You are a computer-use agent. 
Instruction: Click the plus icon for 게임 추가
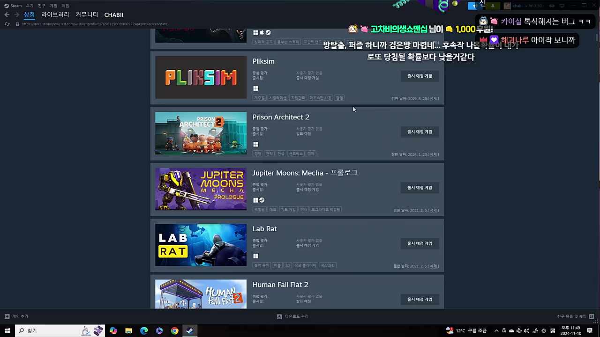pyautogui.click(x=7, y=316)
